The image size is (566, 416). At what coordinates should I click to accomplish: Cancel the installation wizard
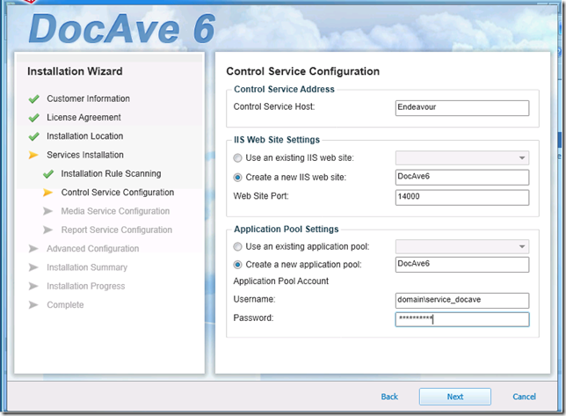[524, 397]
